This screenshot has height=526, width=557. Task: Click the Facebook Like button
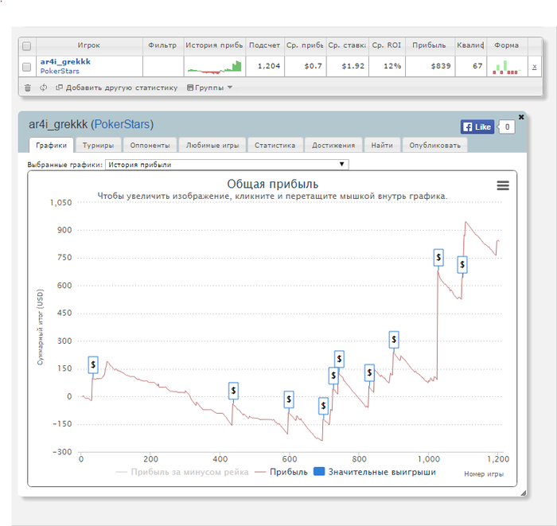[477, 127]
